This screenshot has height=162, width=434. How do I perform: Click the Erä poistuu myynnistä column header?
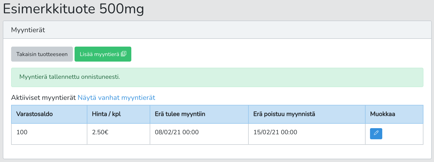[307, 114]
